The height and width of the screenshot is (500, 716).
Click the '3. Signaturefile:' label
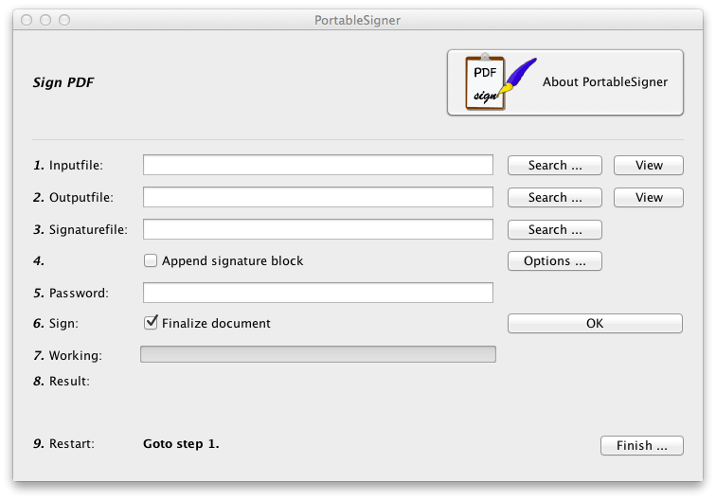pos(81,230)
